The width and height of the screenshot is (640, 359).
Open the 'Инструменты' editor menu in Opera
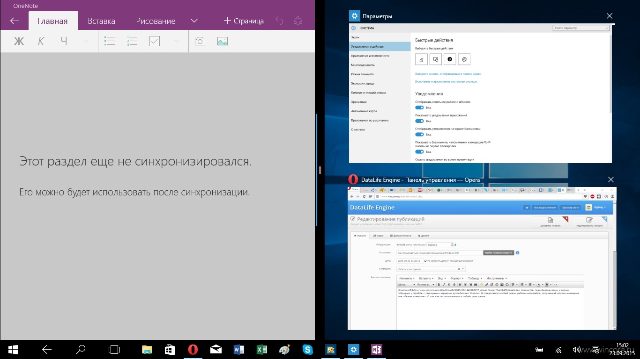[497, 278]
